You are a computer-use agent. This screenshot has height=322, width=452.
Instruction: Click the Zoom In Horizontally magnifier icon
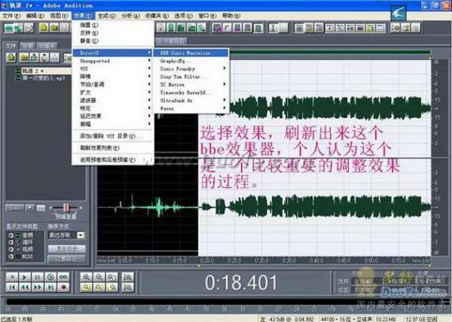[86, 277]
